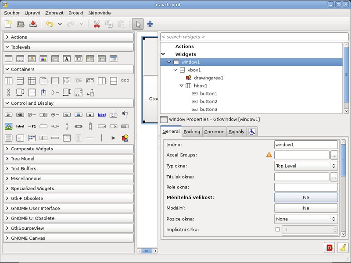The width and height of the screenshot is (351, 263).
Task: Pick the Drawing Area shapes icon in palette
Action: pyautogui.click(x=125, y=138)
